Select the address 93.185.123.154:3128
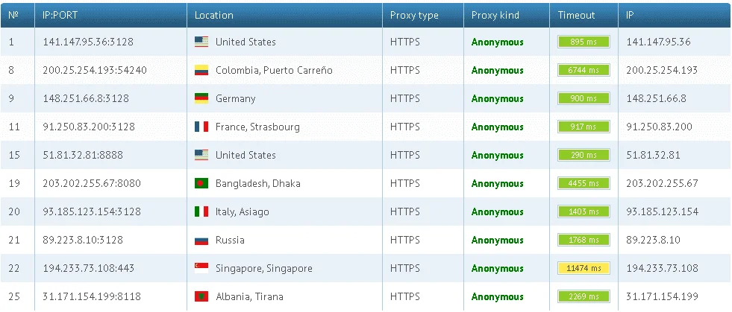Image resolution: width=732 pixels, height=312 pixels. click(92, 212)
